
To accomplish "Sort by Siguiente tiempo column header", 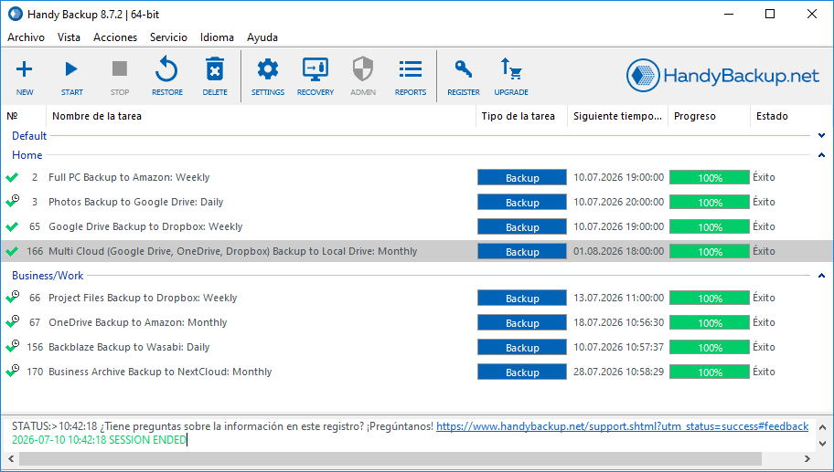I will point(618,116).
